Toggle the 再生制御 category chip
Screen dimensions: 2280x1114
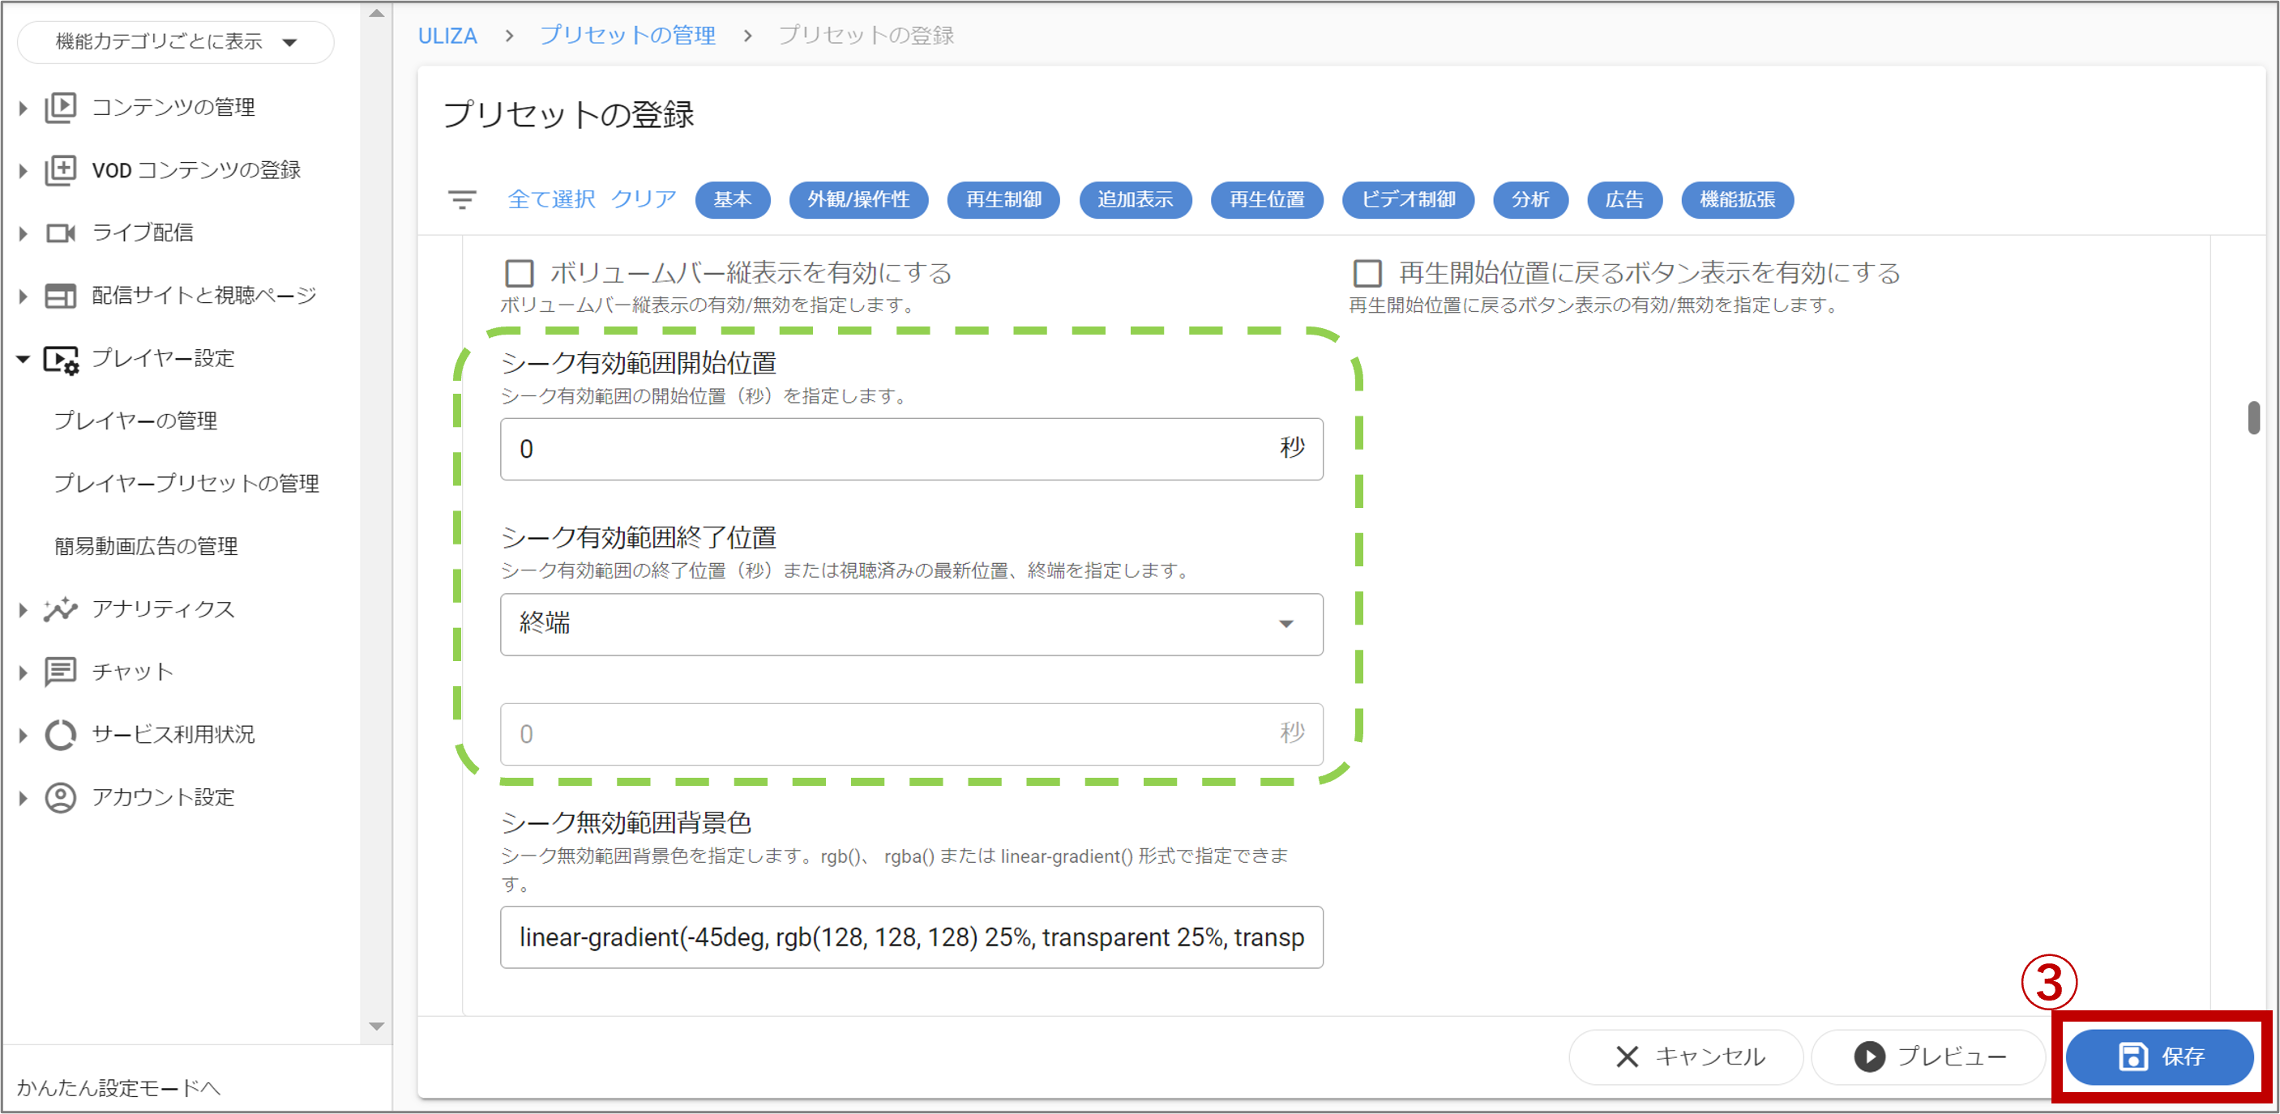pyautogui.click(x=1003, y=200)
